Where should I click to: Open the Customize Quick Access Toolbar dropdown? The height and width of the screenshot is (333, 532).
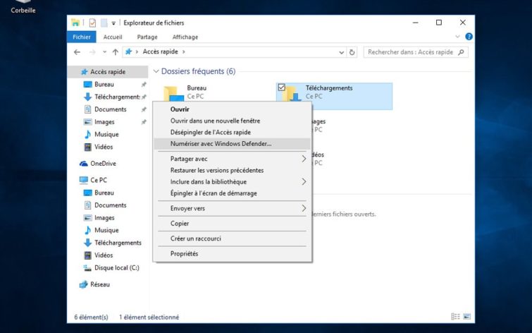113,23
